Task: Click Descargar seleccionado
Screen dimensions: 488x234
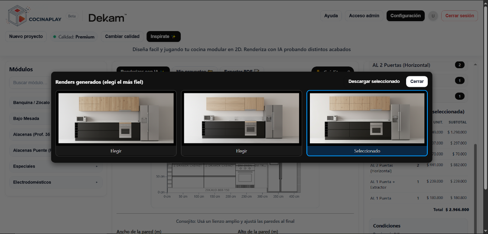Action: (x=374, y=81)
